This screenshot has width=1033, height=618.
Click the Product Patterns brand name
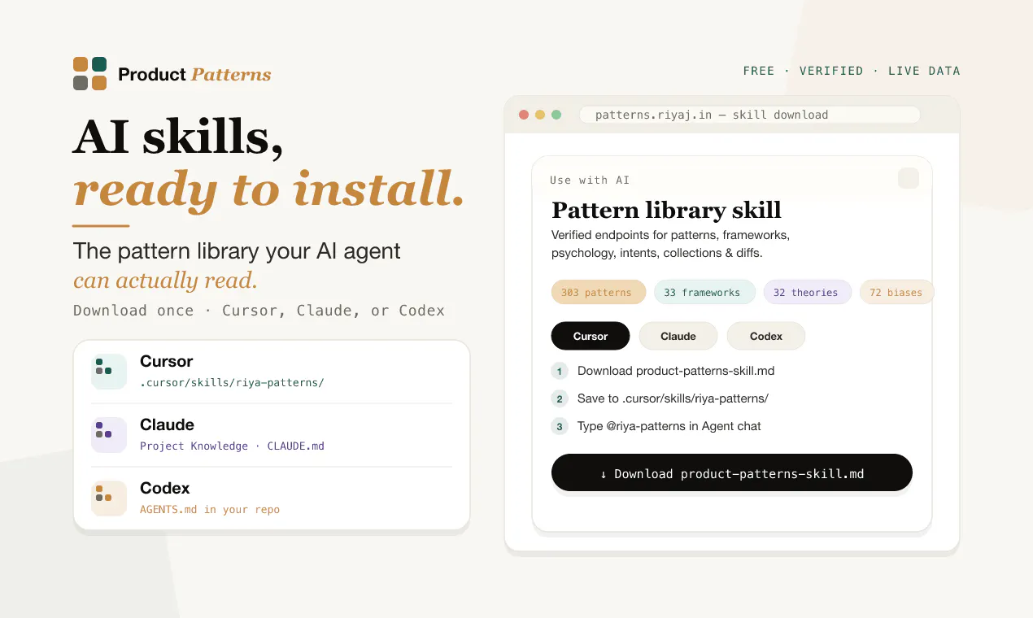point(194,74)
